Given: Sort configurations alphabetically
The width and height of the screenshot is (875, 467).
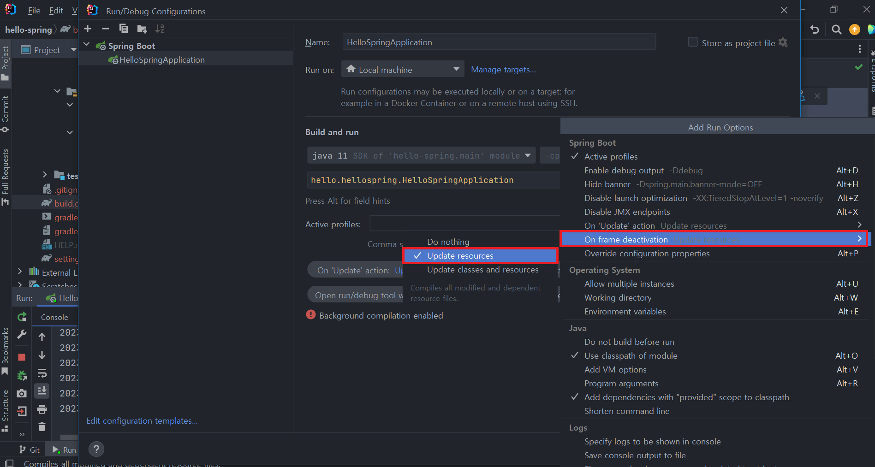Looking at the screenshot, I should [x=160, y=29].
